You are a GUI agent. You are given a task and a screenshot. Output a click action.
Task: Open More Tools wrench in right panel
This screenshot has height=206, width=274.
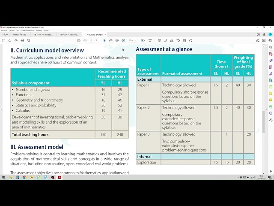pos(271,120)
